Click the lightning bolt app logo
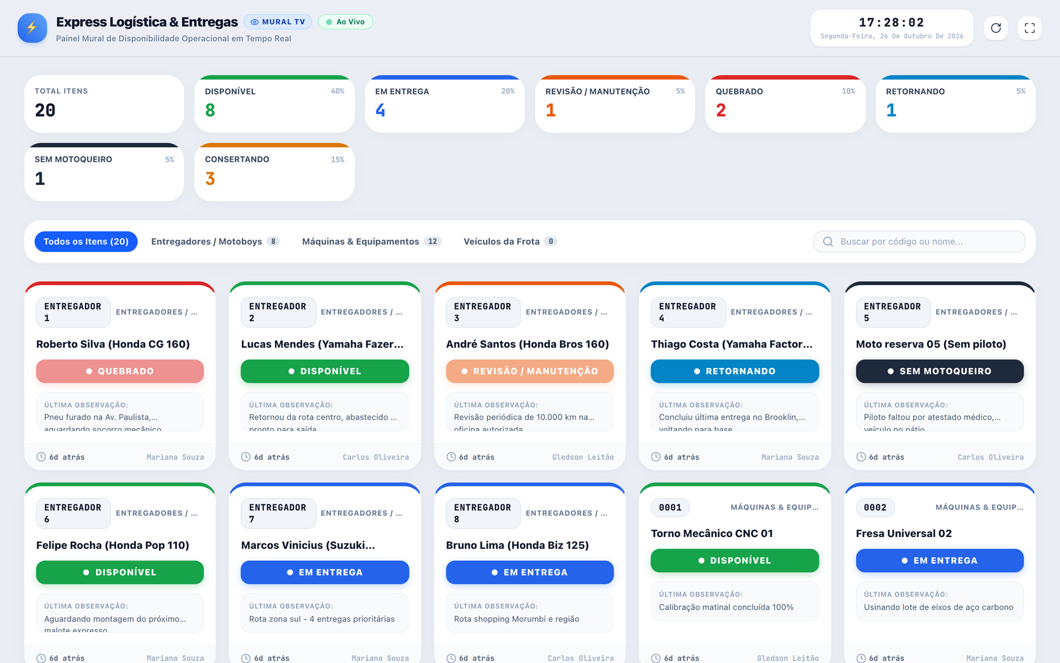Screen dimensions: 1060x663 [32, 28]
